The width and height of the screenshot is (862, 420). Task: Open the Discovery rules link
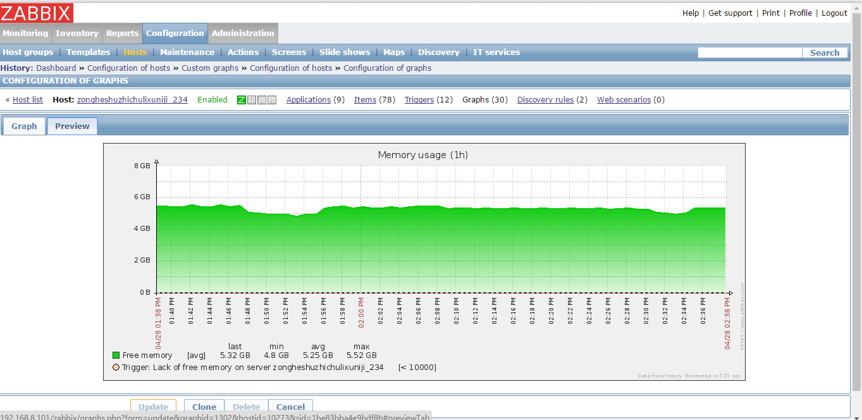click(x=545, y=100)
